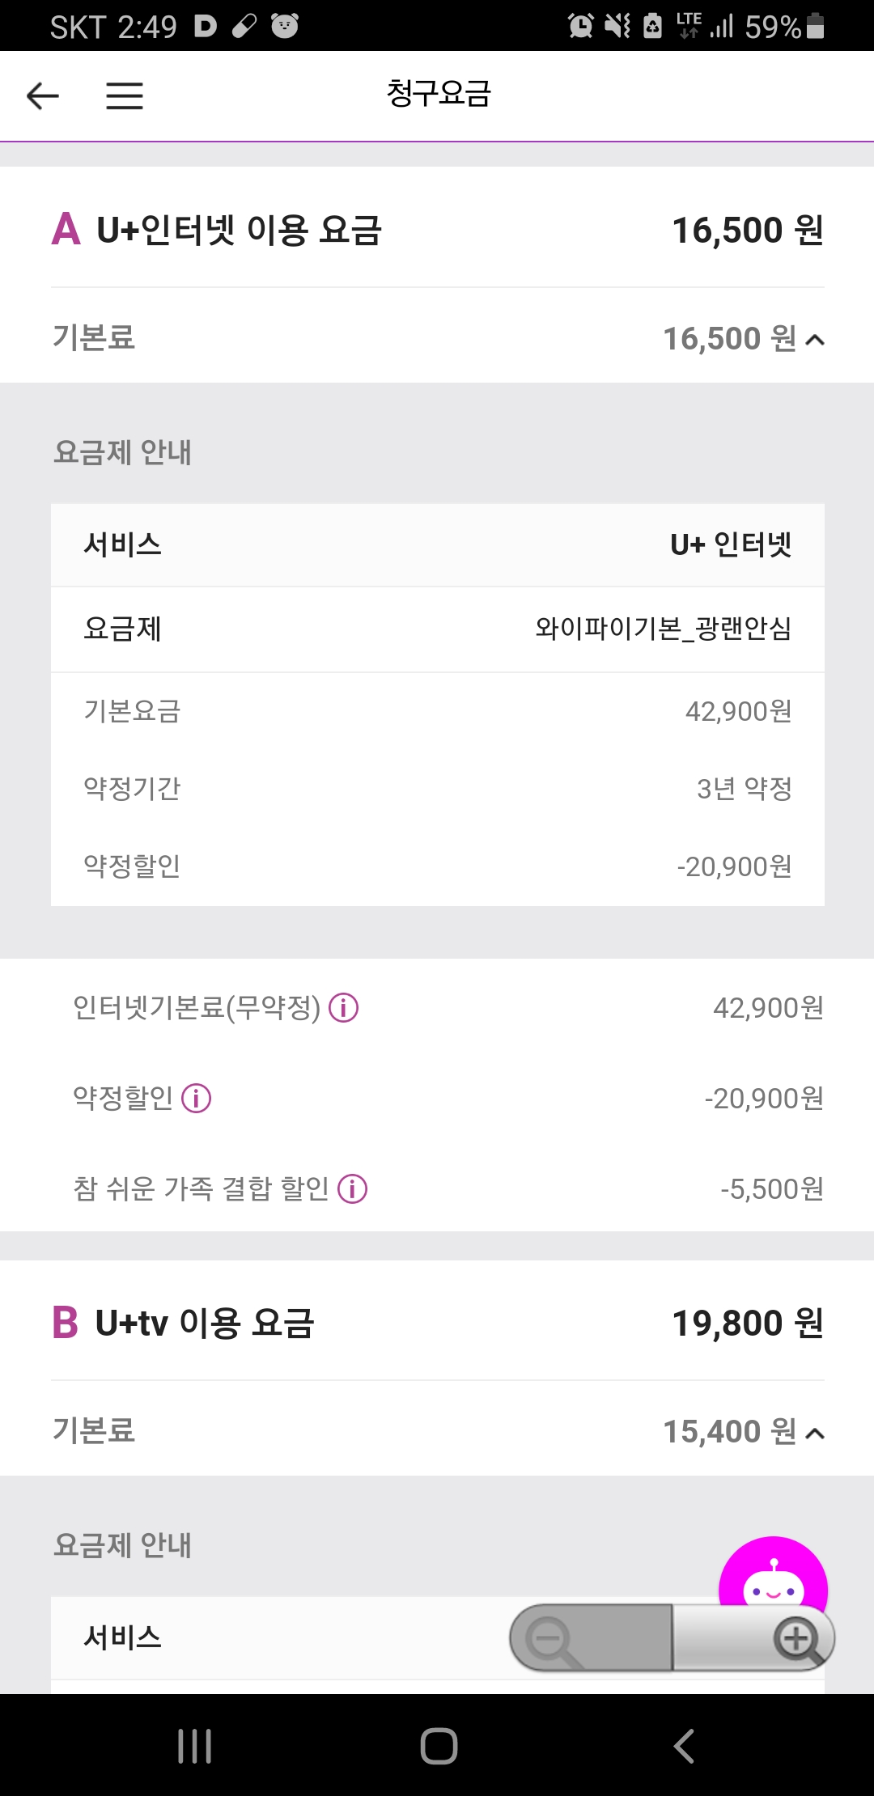Tap the 약정기간 3년 약정 row
The width and height of the screenshot is (874, 1796).
tap(437, 788)
